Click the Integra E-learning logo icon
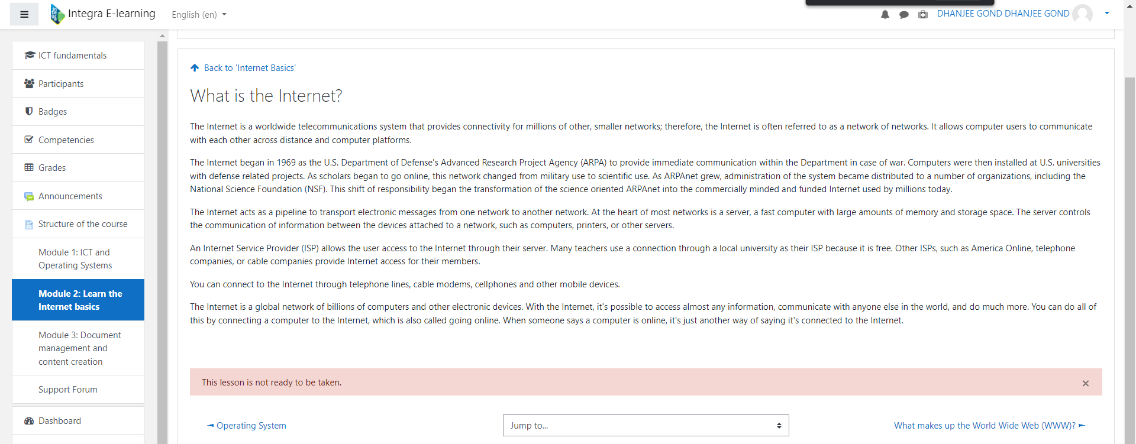The image size is (1136, 444). [x=57, y=14]
